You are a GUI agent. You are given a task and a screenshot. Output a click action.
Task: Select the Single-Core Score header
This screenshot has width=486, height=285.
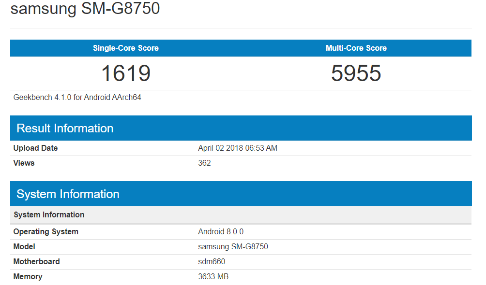[x=125, y=48]
